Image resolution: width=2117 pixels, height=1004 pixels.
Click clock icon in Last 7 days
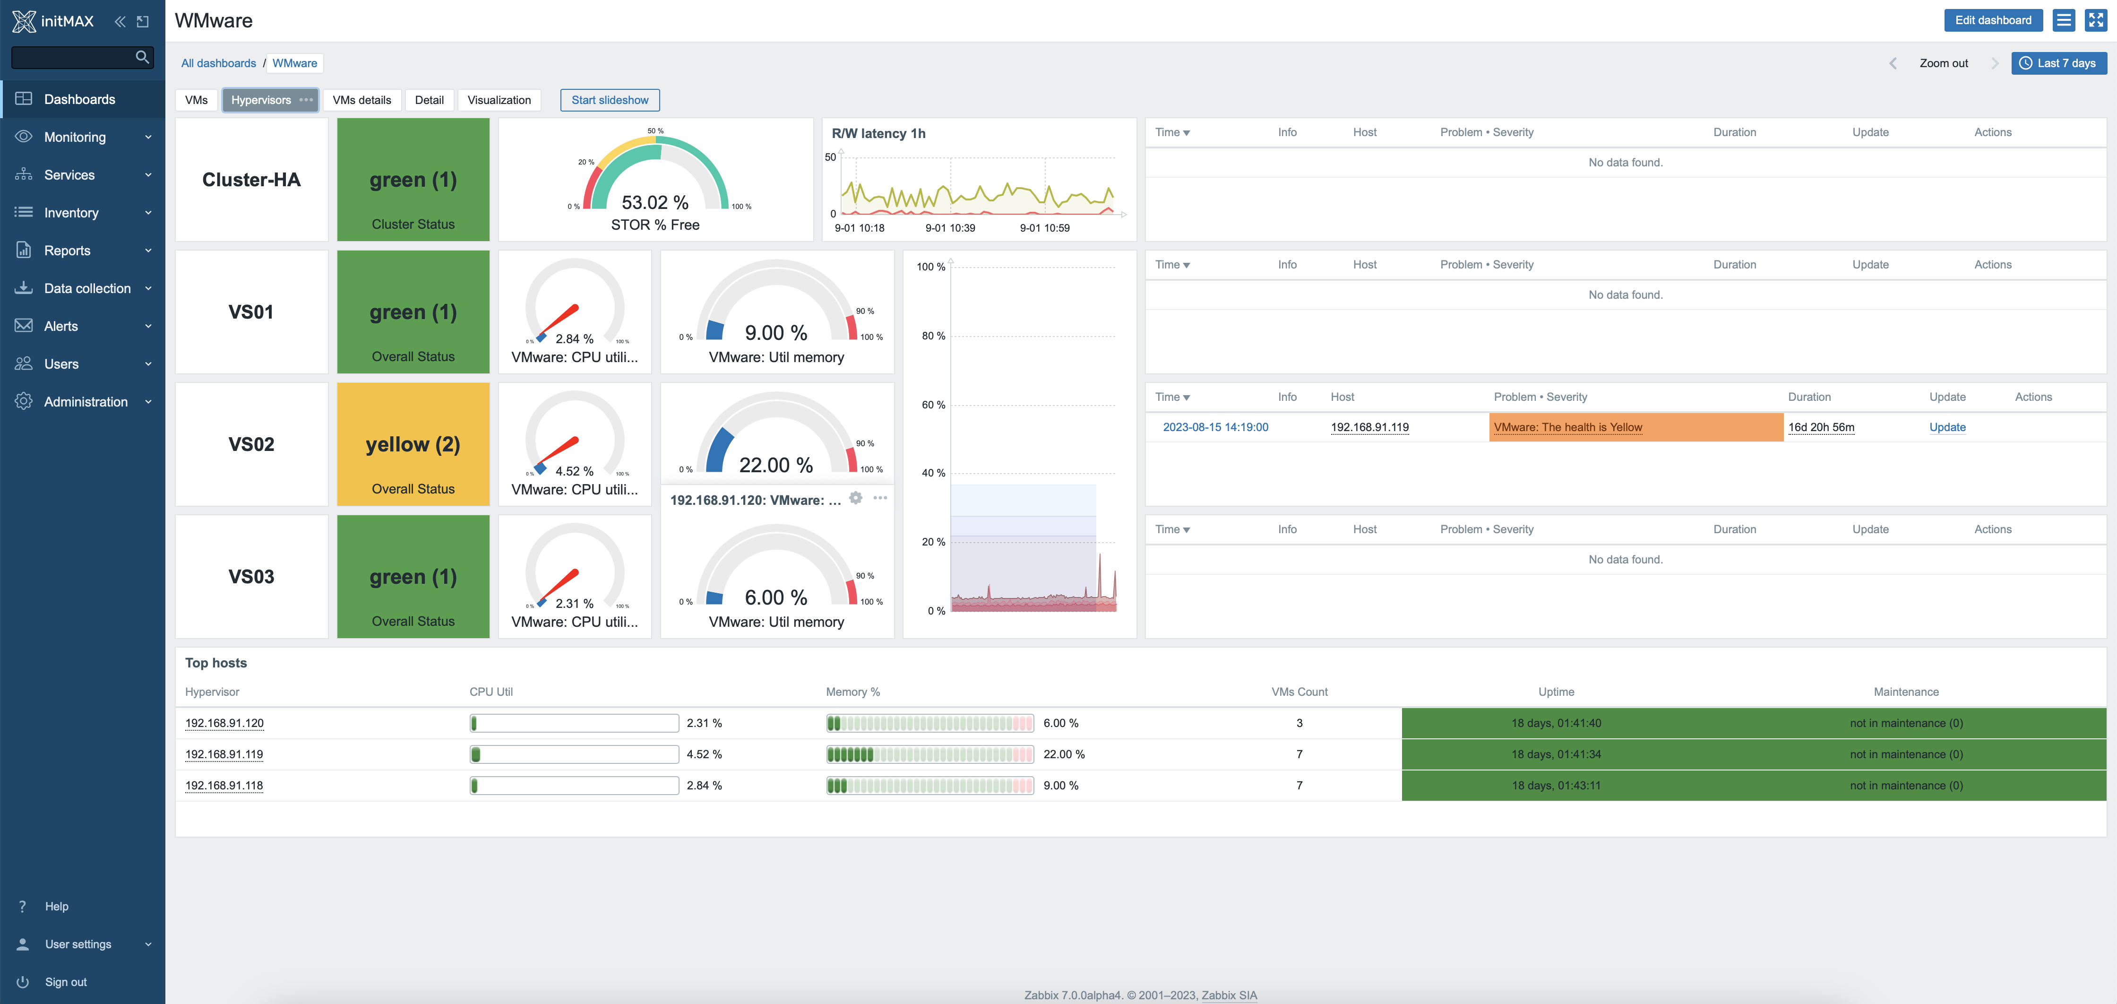2026,63
